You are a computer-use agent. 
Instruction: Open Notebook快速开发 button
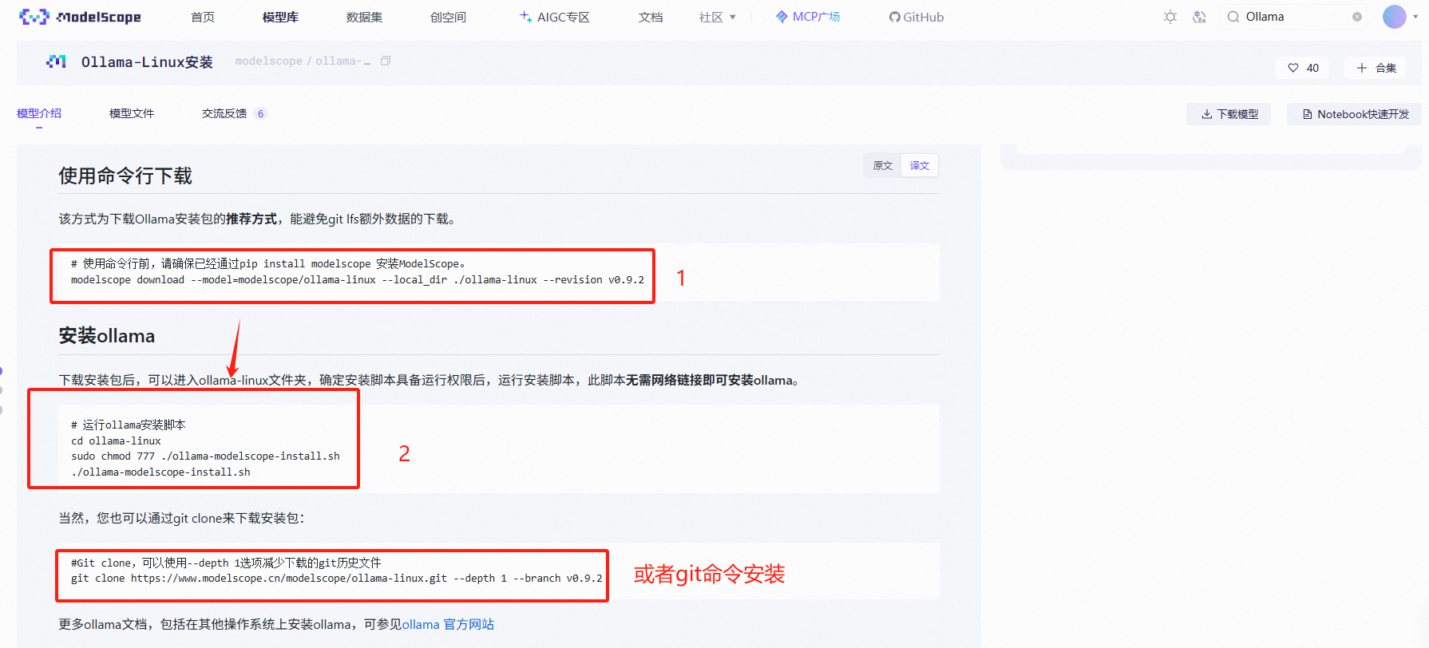1355,114
